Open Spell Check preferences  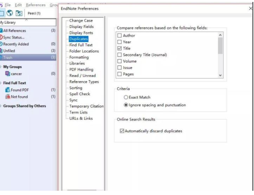(x=80, y=94)
